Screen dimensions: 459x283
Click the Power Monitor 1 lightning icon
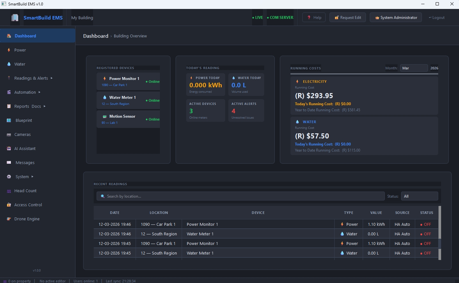click(105, 78)
